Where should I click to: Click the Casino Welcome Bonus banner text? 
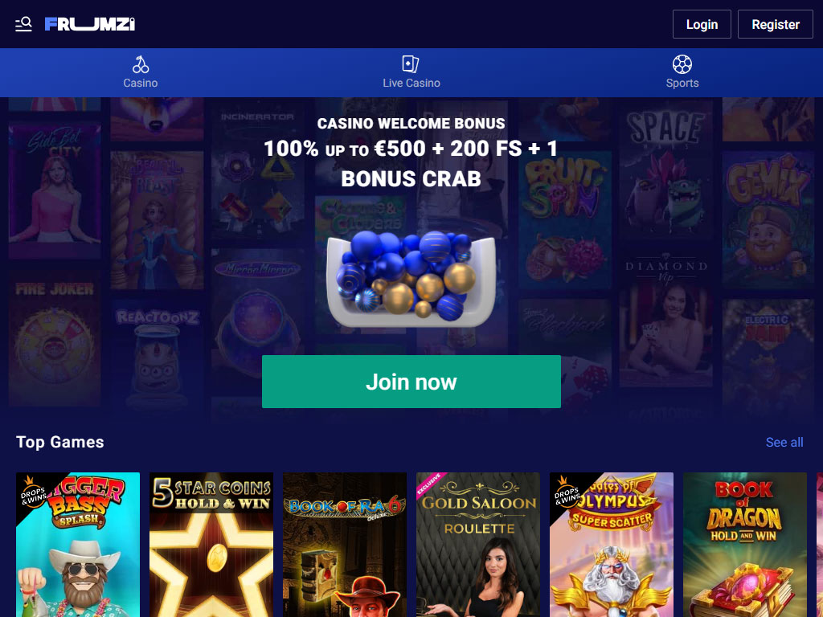(411, 123)
